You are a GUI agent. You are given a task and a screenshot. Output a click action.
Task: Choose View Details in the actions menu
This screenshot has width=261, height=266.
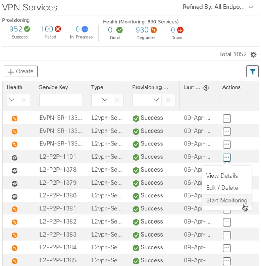[222, 176]
